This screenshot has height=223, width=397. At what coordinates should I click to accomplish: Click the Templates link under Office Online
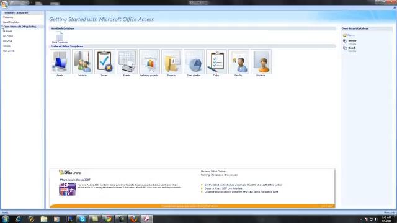click(217, 175)
